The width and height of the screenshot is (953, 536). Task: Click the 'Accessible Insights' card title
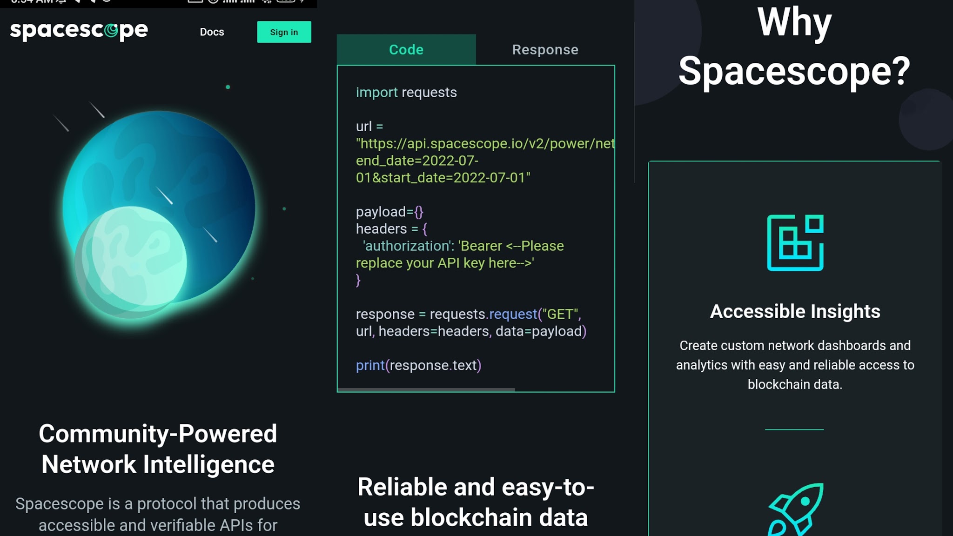coord(795,311)
